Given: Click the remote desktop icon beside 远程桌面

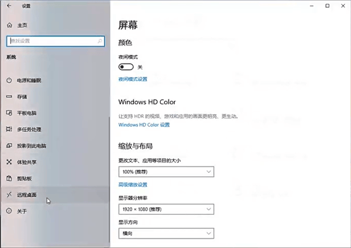Looking at the screenshot, I should click(9, 195).
